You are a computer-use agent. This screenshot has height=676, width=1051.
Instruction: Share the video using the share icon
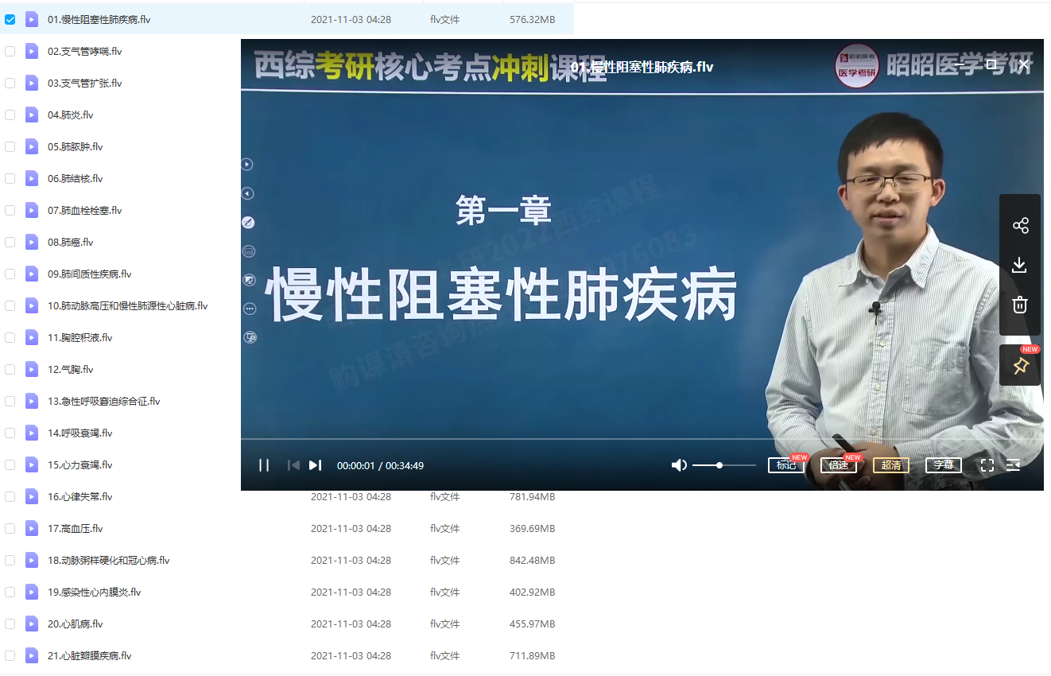click(x=1020, y=225)
